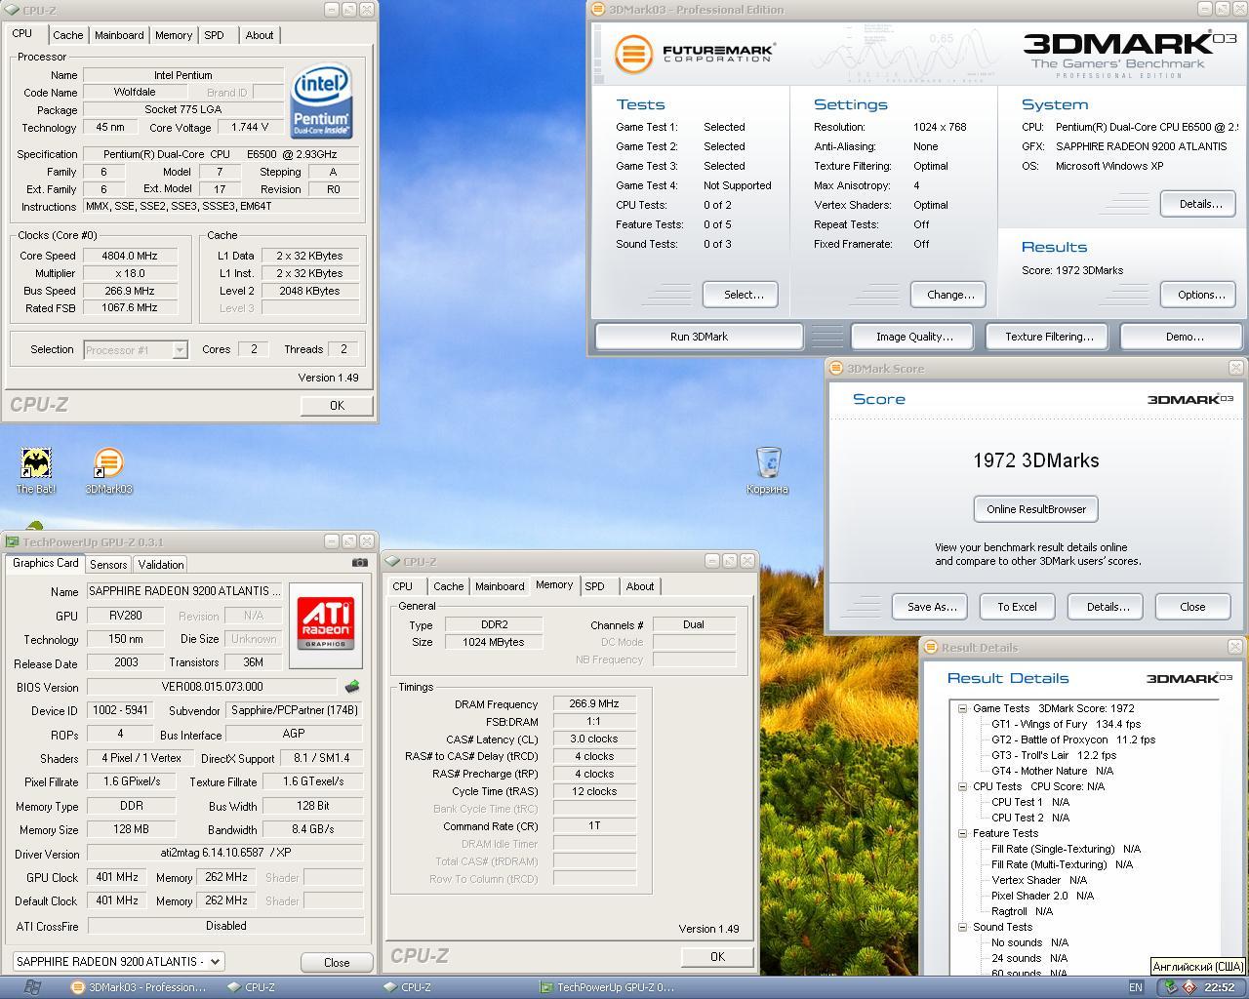Click the Command Rate (CR) value 1T

tap(594, 826)
